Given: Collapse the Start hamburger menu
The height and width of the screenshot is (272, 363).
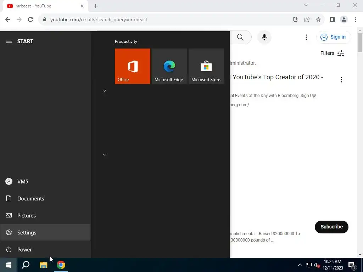Looking at the screenshot, I should (9, 41).
